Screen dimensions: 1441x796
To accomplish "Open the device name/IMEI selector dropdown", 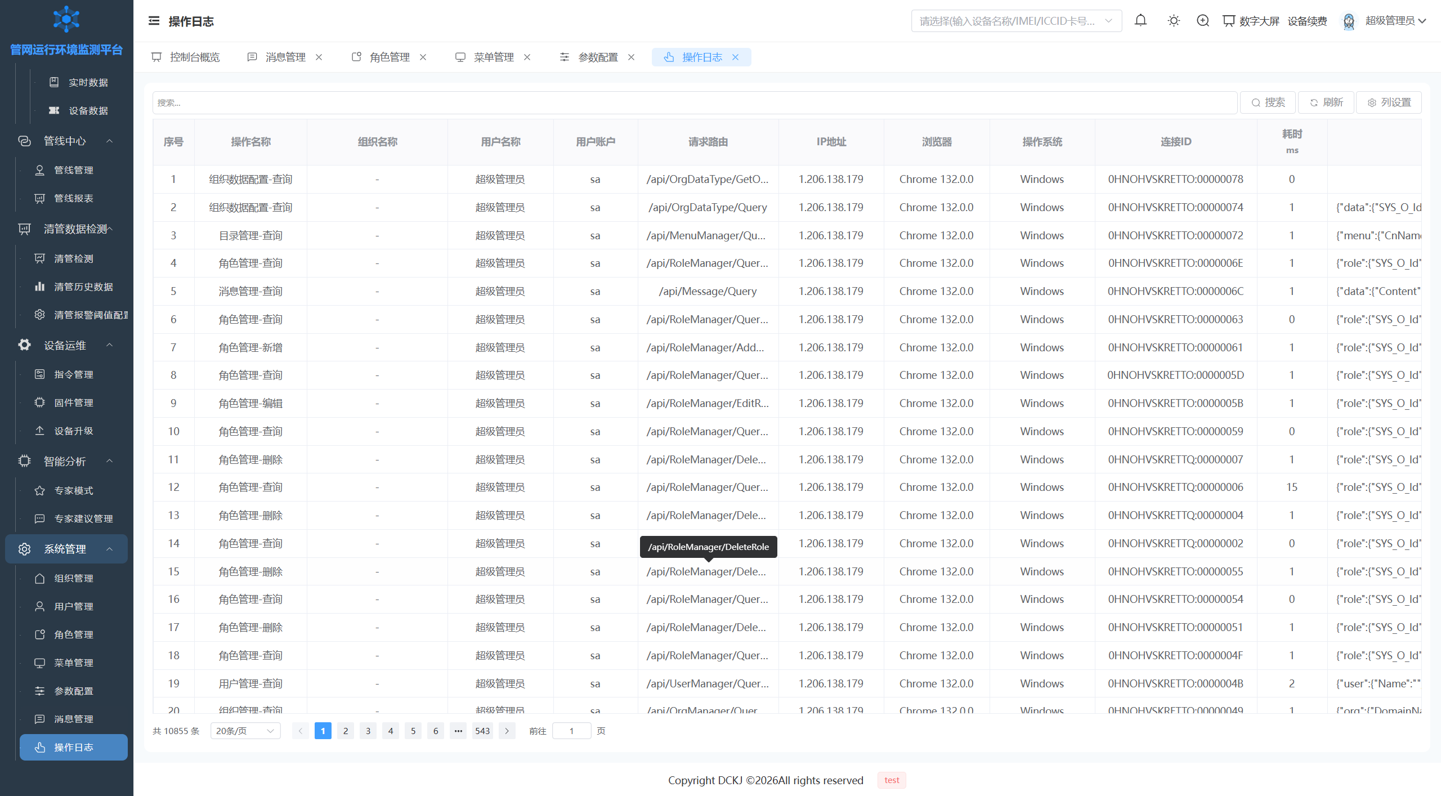I will pos(1016,21).
